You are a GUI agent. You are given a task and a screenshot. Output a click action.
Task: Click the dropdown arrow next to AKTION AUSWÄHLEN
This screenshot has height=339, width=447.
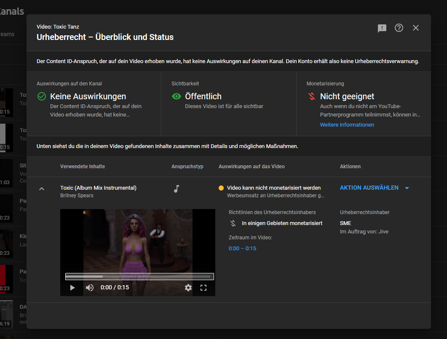407,188
